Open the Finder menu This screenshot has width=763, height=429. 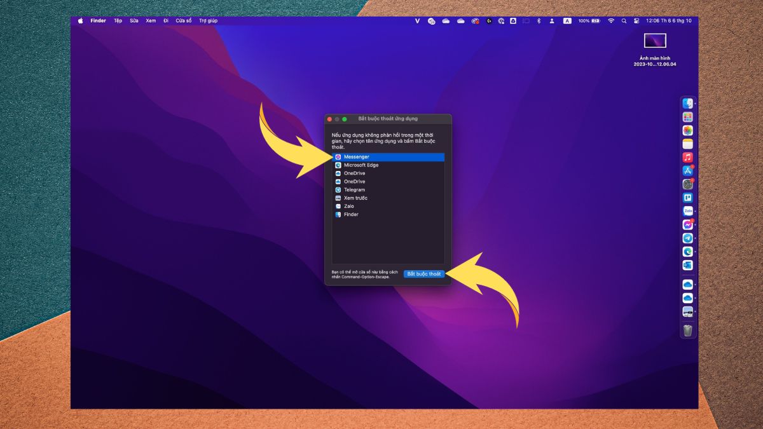pos(99,21)
